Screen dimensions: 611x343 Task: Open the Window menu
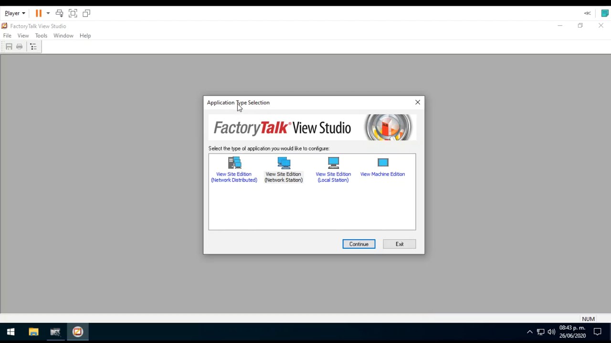point(63,36)
